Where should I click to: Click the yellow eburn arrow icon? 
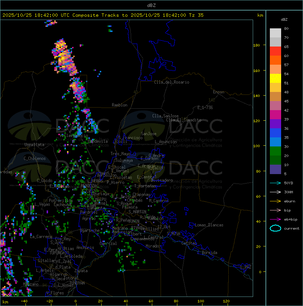pyautogui.click(x=275, y=201)
